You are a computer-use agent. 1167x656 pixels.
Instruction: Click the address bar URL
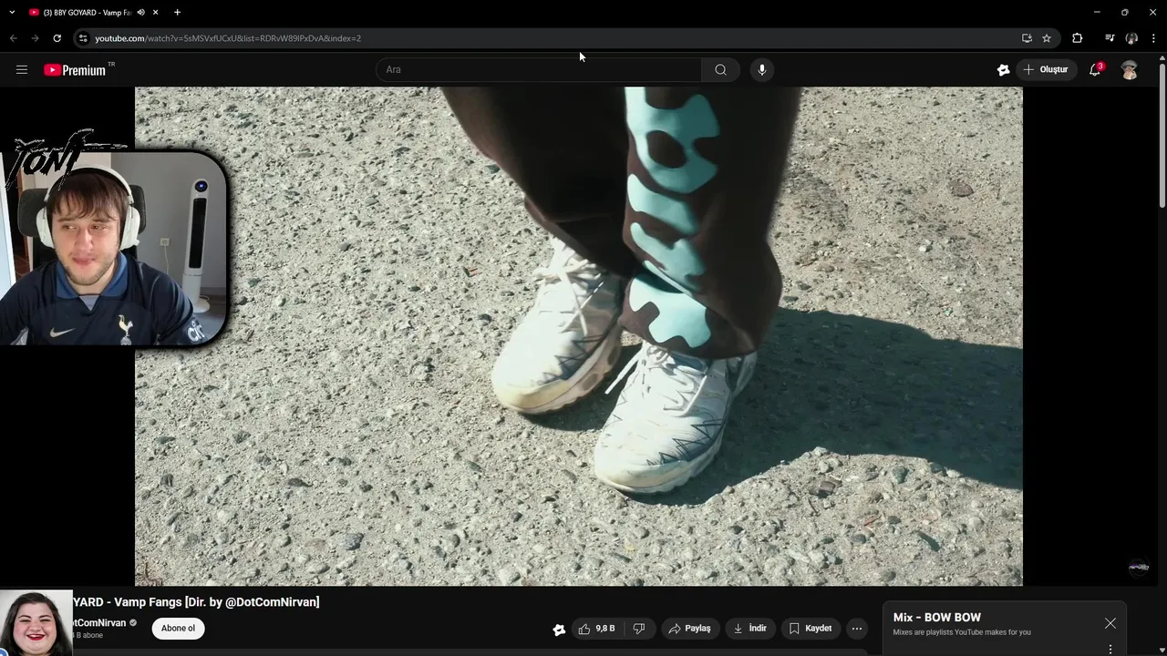tap(228, 38)
